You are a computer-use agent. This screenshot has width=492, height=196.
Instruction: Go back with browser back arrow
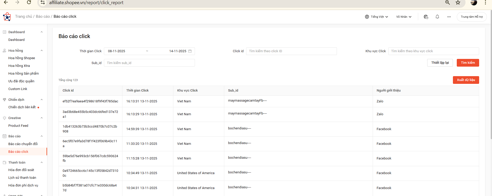click(6, 3)
